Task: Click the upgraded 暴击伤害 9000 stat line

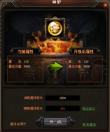Action: point(79,66)
